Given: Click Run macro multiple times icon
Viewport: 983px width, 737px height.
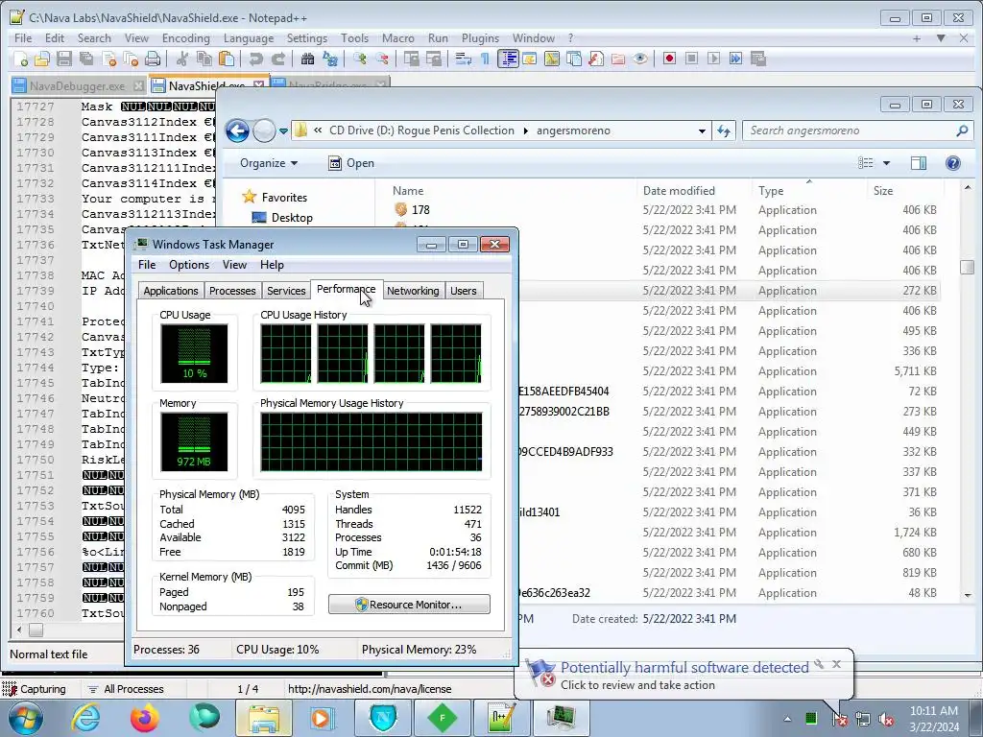Looking at the screenshot, I should point(735,59).
